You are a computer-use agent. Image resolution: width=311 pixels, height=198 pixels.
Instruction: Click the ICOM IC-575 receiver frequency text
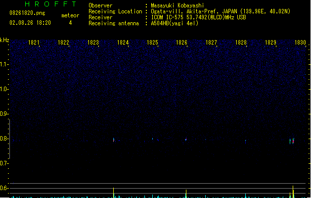coord(198,17)
